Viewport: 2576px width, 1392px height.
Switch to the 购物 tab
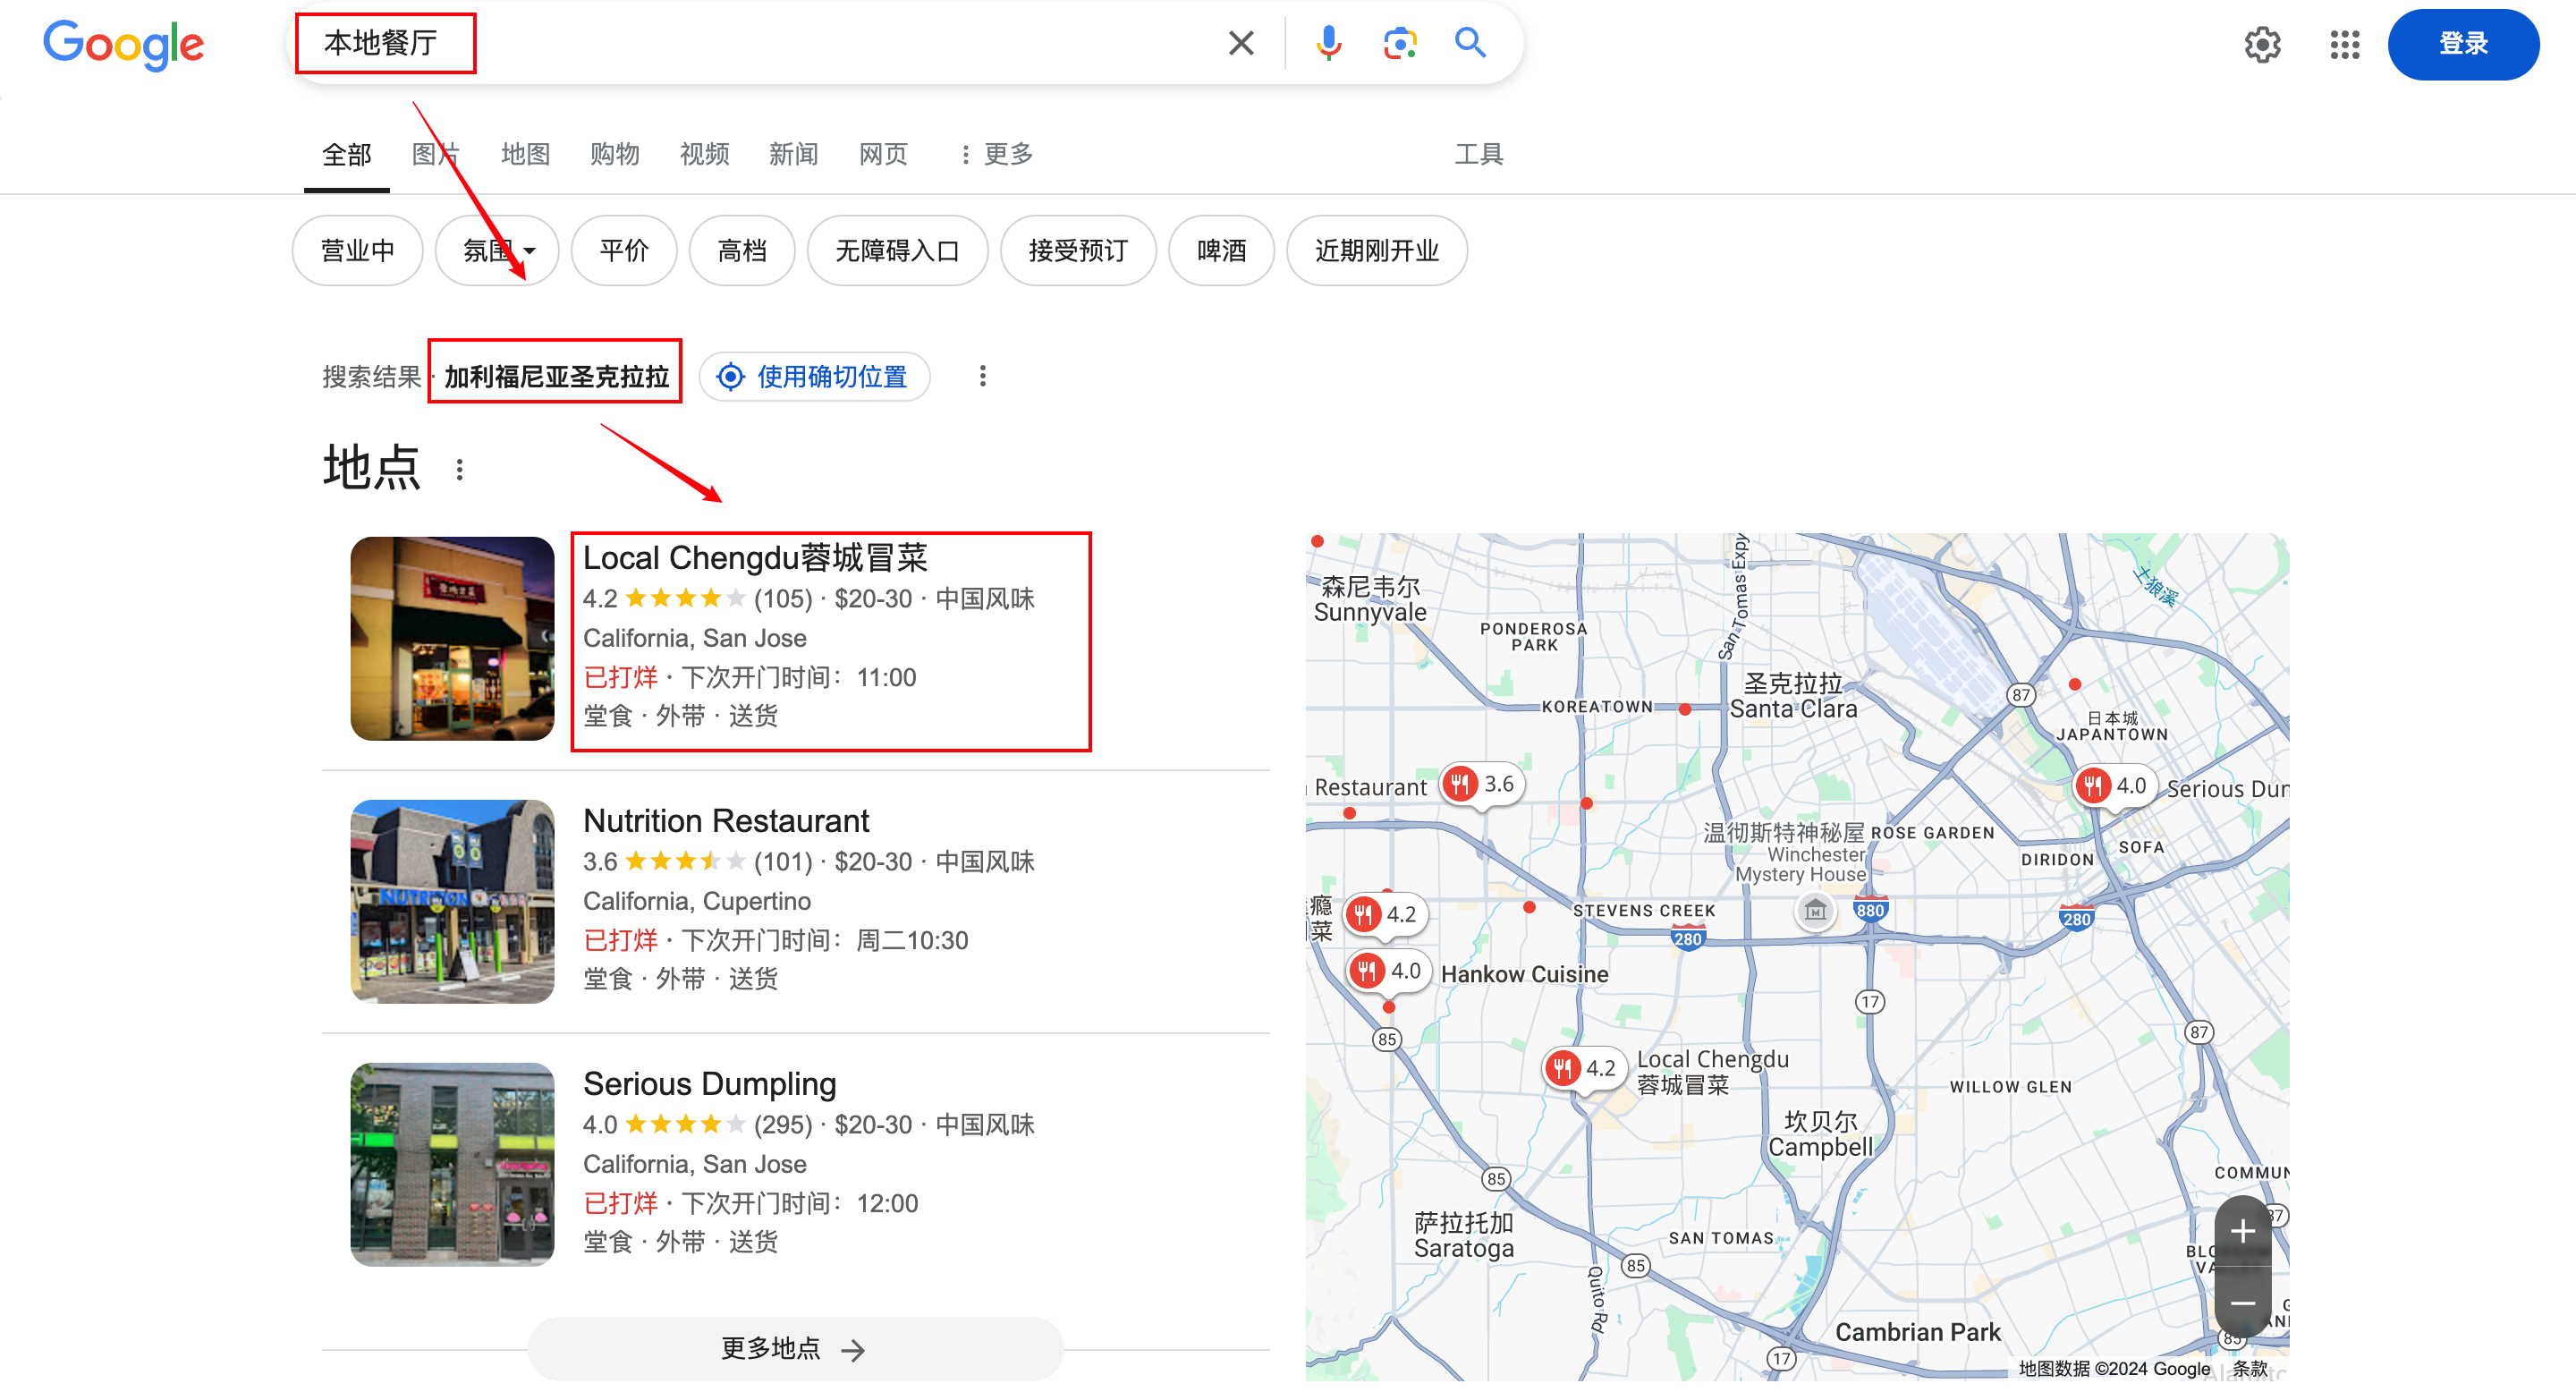click(x=614, y=154)
